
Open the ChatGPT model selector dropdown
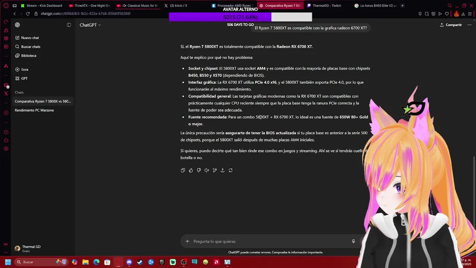point(90,25)
